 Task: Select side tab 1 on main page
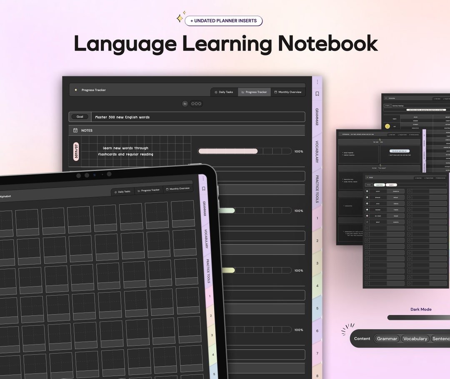click(317, 218)
